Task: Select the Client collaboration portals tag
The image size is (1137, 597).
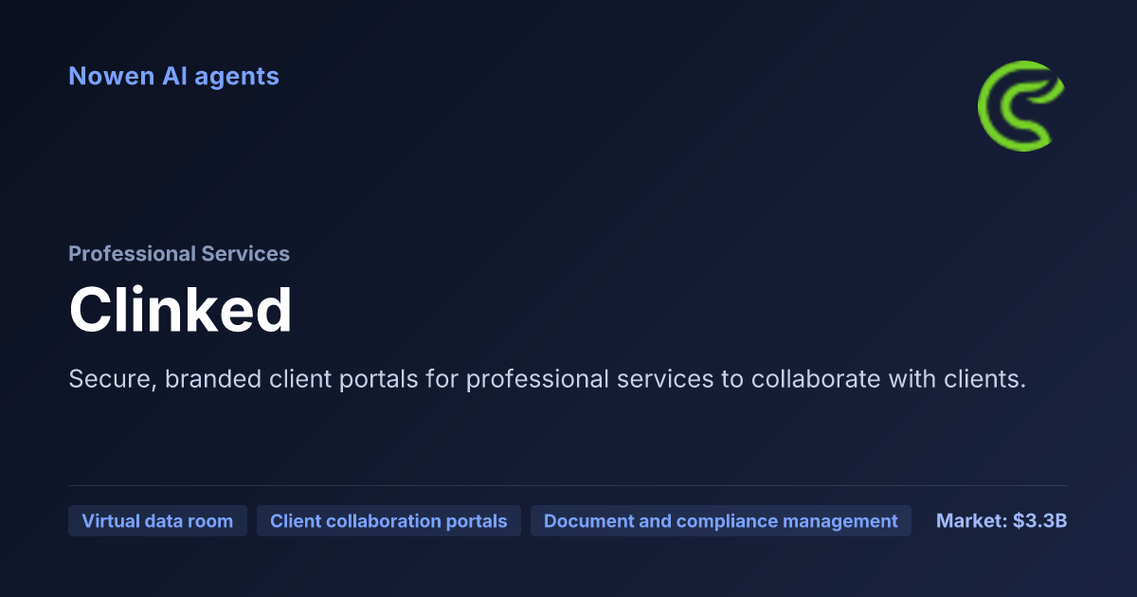Action: (388, 521)
